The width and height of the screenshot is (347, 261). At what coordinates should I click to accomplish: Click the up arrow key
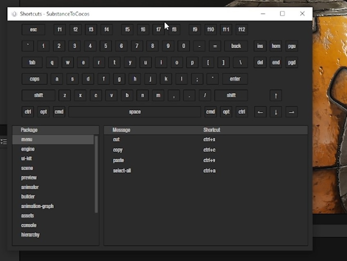276,96
